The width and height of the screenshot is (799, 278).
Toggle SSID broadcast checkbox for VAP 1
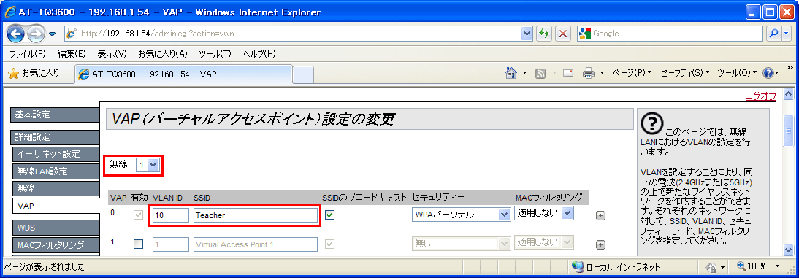tap(329, 244)
